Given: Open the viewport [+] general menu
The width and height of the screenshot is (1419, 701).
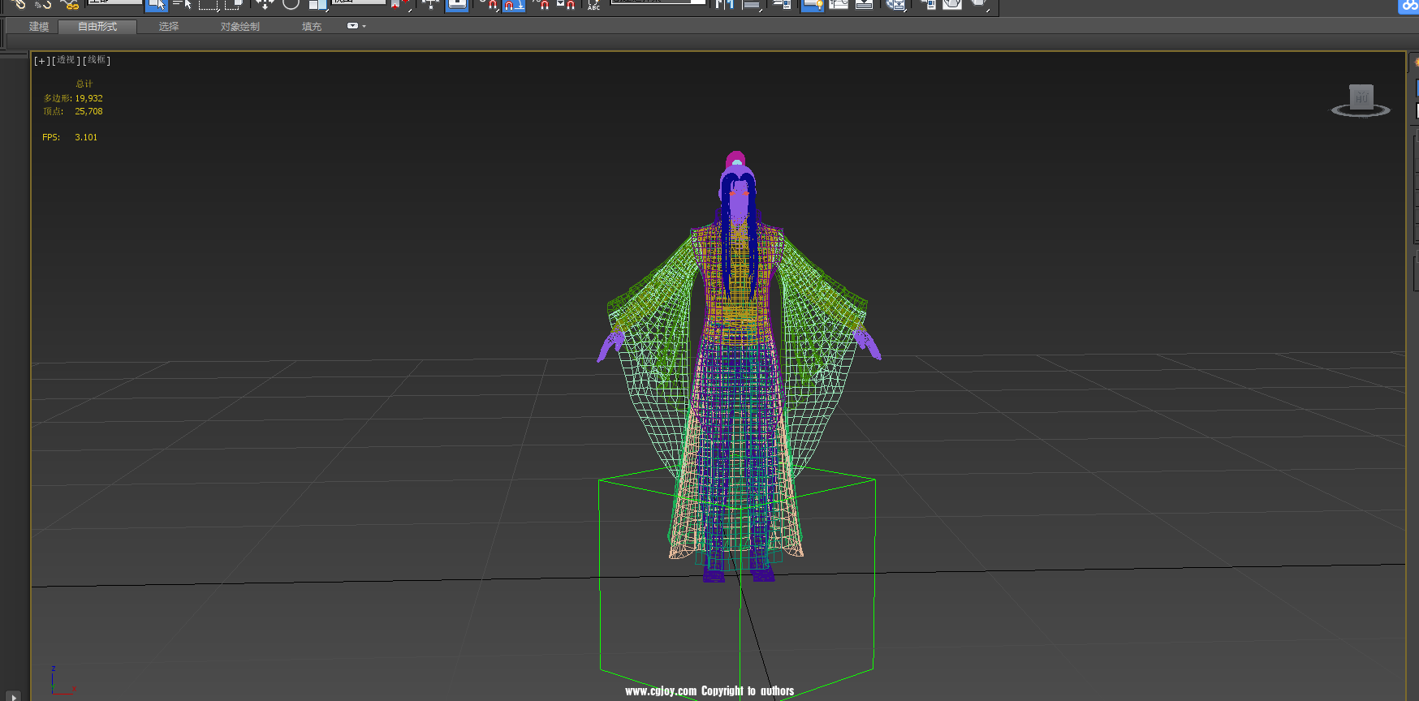Looking at the screenshot, I should (x=41, y=61).
